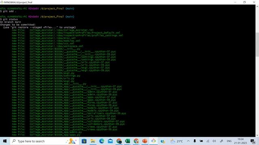Click the pen/link tray icon beside ENG
The width and height of the screenshot is (259, 145).
pyautogui.click(x=221, y=141)
